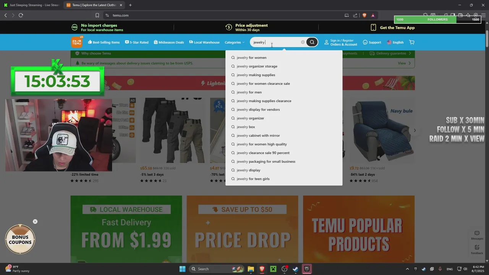Select suggestion 'jewelry making supplies'

[284, 75]
